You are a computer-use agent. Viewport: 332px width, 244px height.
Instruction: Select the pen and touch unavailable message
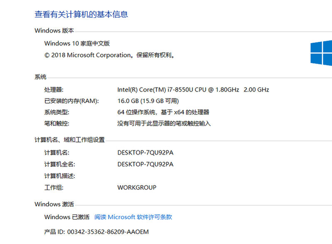164,123
